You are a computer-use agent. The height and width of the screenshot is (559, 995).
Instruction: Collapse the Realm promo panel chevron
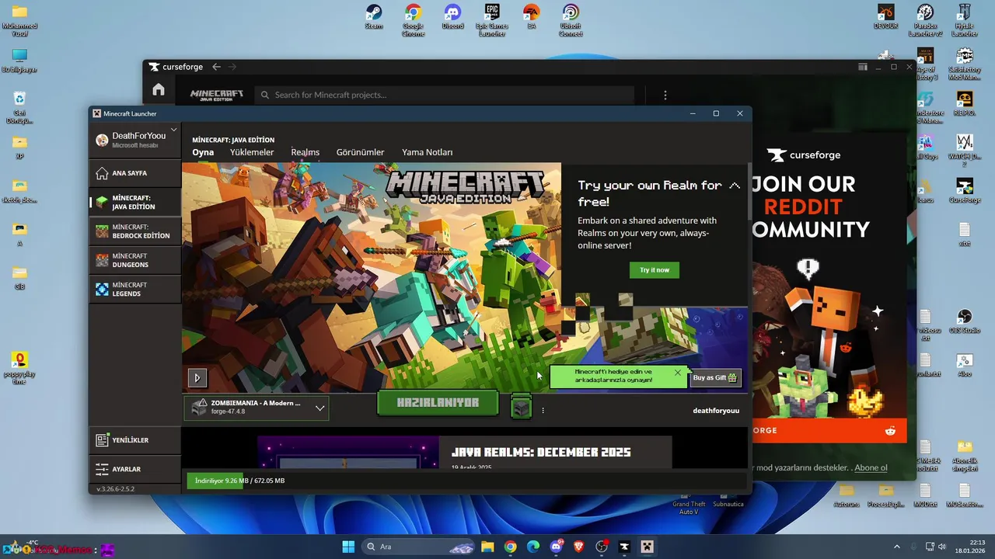point(734,186)
